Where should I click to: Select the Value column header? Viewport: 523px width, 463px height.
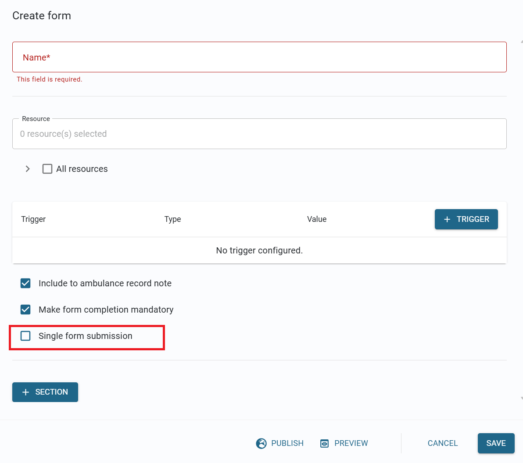click(x=316, y=219)
